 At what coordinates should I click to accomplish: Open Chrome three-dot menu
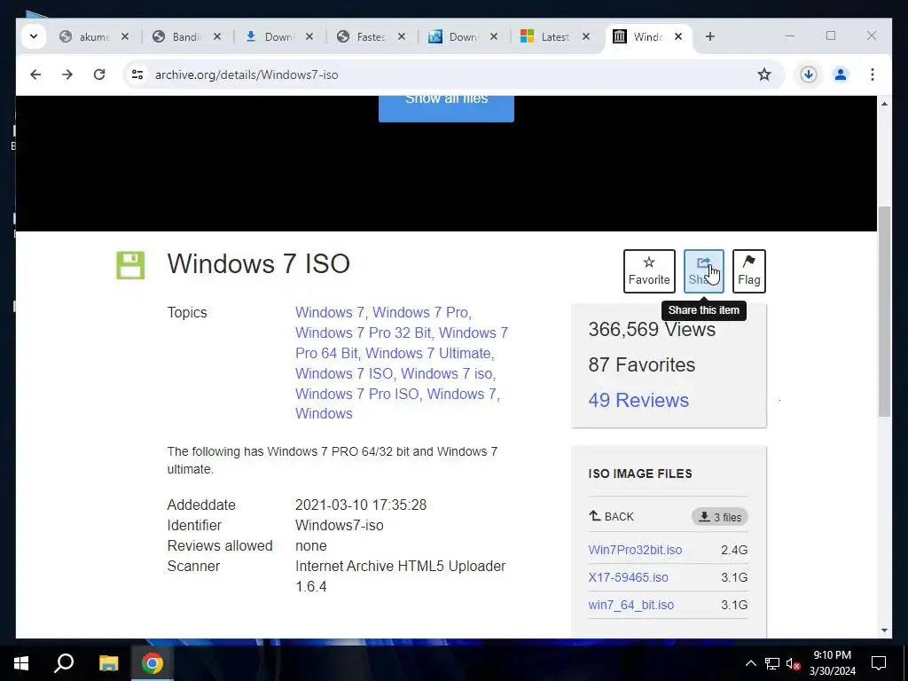(x=873, y=74)
